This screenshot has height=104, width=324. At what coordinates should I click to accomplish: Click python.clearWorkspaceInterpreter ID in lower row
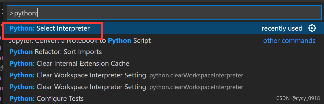[x=196, y=87]
